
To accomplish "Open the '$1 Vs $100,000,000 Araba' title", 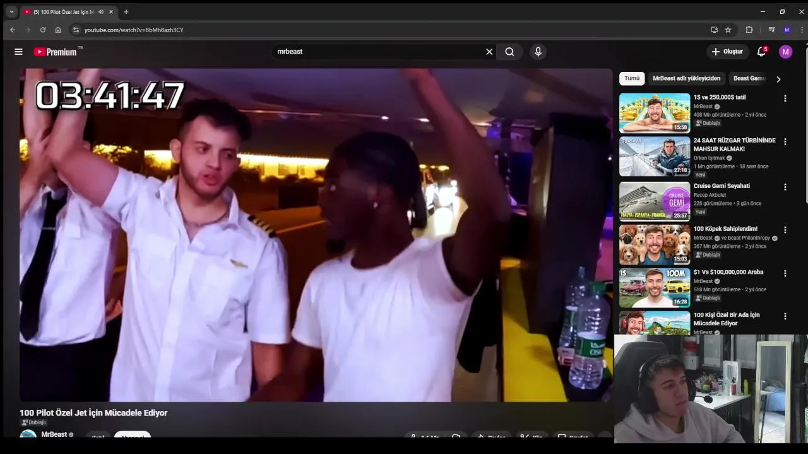I will [x=728, y=272].
